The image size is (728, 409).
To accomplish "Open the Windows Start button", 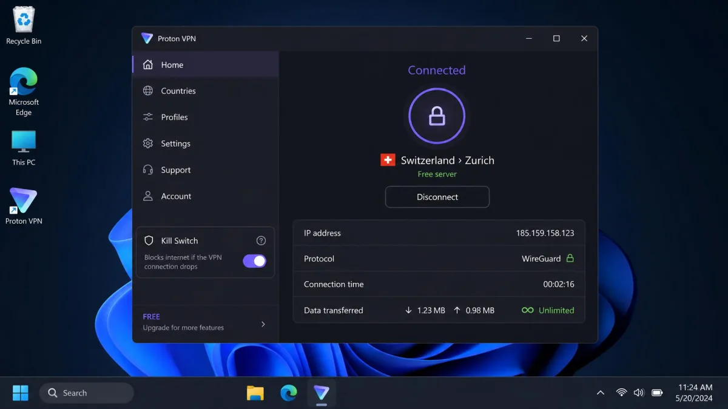I will 21,393.
